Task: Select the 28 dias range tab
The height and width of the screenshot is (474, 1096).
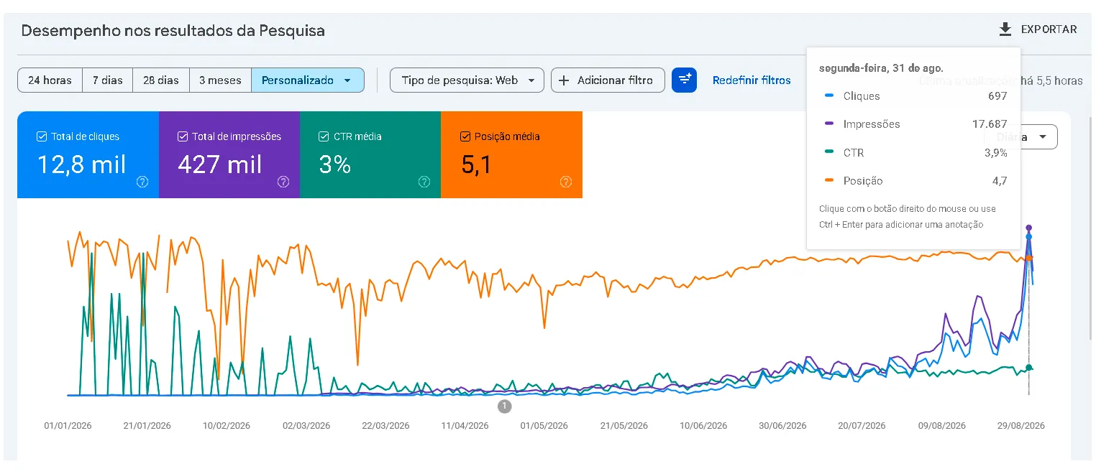Action: pos(161,80)
